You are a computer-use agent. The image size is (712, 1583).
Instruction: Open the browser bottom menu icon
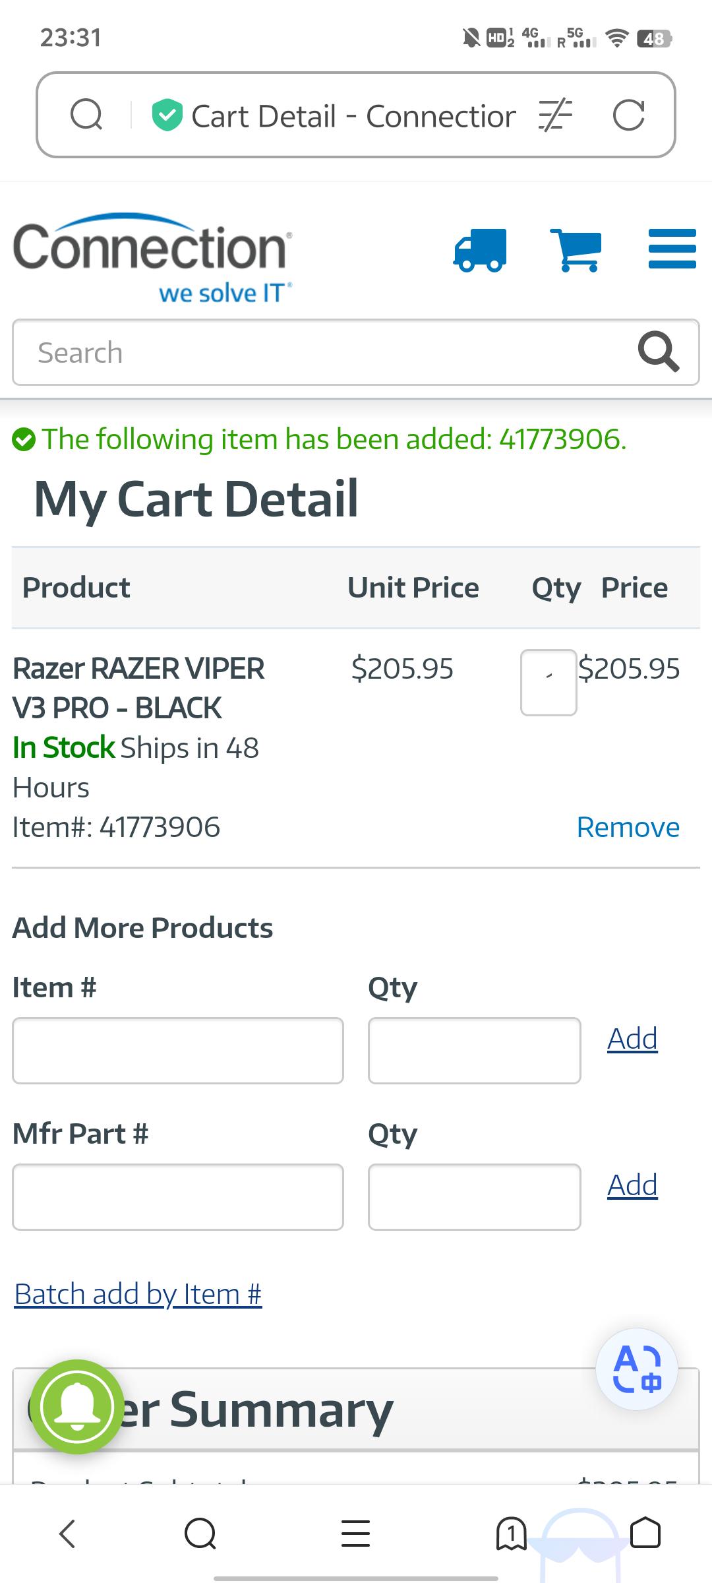[x=355, y=1534]
